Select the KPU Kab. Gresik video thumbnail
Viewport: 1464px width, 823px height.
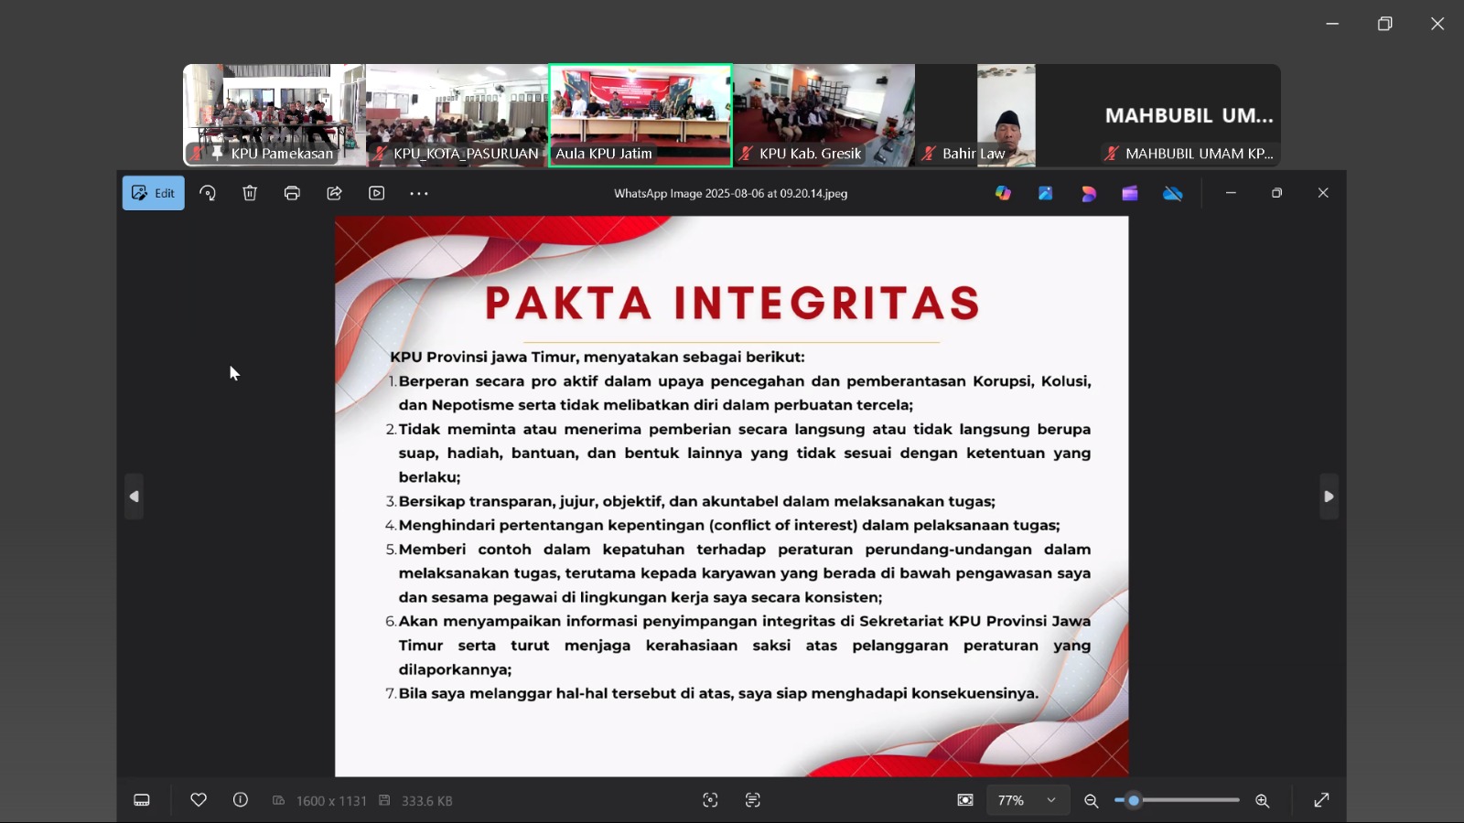[823, 115]
